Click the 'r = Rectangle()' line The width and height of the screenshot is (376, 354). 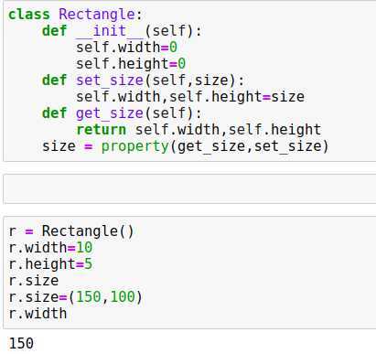pyautogui.click(x=71, y=231)
